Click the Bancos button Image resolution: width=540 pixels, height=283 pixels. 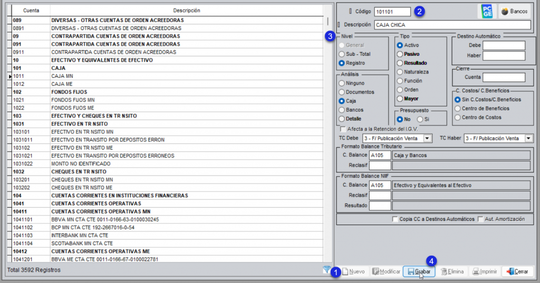[x=515, y=12]
